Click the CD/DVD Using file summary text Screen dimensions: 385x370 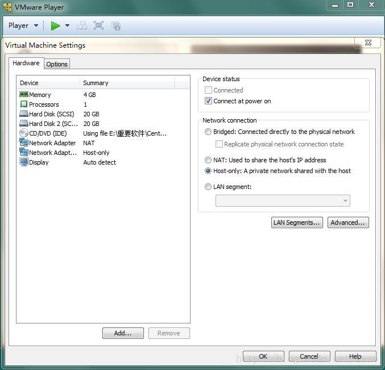click(125, 133)
